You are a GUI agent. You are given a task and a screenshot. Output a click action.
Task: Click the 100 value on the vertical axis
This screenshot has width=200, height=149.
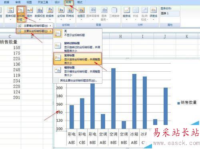point(59,129)
